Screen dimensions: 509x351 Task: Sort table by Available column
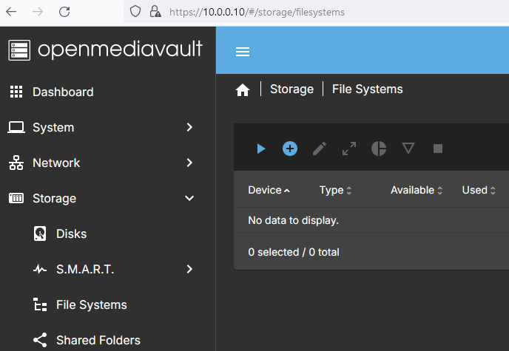coord(417,190)
